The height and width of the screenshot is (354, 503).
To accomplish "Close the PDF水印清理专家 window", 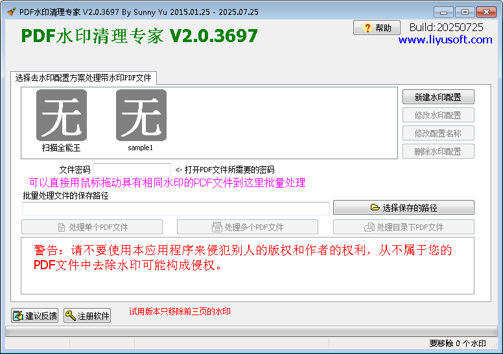I will (486, 12).
